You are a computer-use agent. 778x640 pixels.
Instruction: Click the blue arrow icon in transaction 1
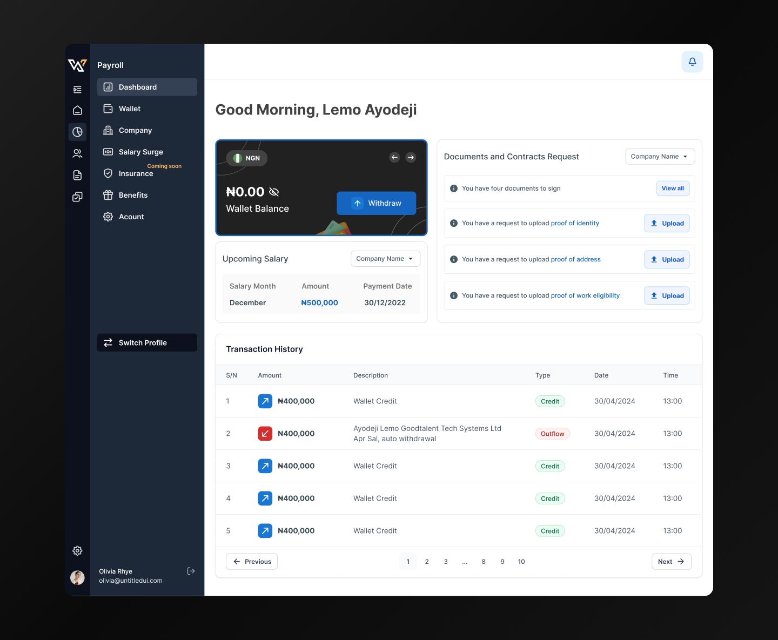point(265,401)
